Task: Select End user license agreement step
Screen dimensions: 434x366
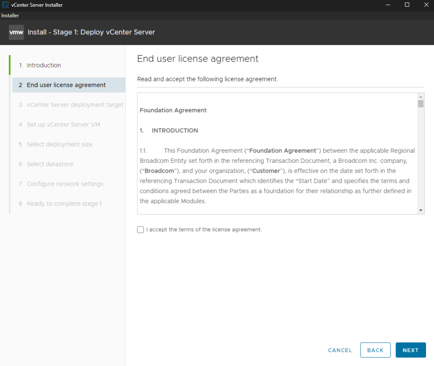Action: click(x=66, y=85)
